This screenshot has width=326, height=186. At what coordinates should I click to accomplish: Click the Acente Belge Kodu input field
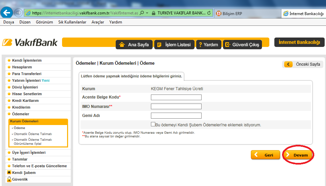point(176,98)
